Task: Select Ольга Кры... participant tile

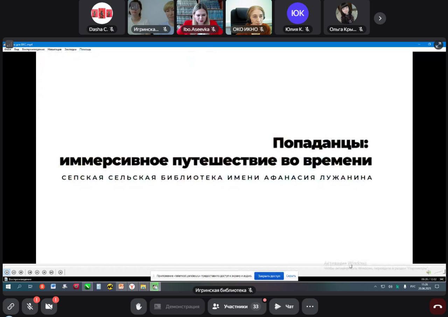Action: coord(347,17)
